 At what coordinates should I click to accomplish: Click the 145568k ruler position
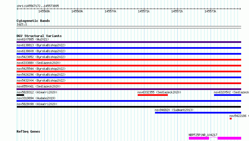pyautogui.click(x=44, y=11)
